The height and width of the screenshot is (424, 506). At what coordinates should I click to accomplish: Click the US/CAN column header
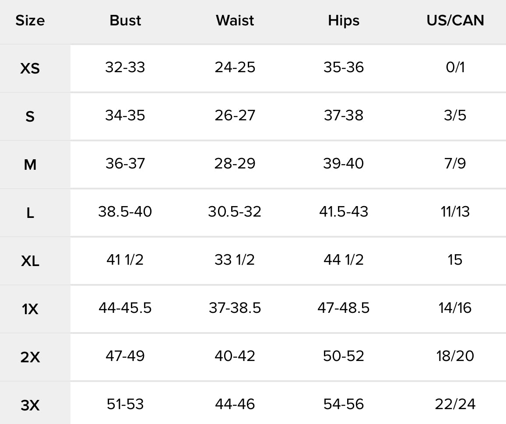(455, 21)
